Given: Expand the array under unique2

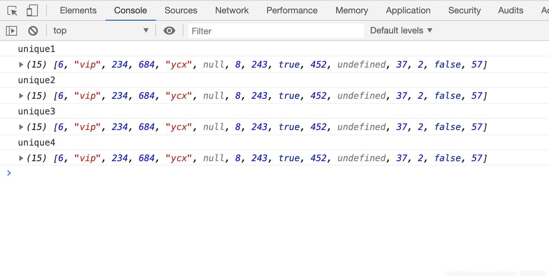Looking at the screenshot, I should click(21, 96).
